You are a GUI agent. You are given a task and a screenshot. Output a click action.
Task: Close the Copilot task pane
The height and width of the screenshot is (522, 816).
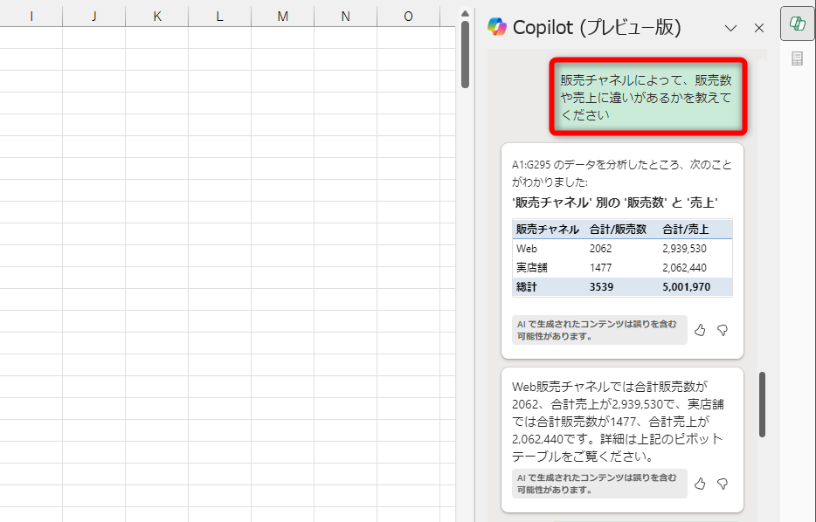758,27
